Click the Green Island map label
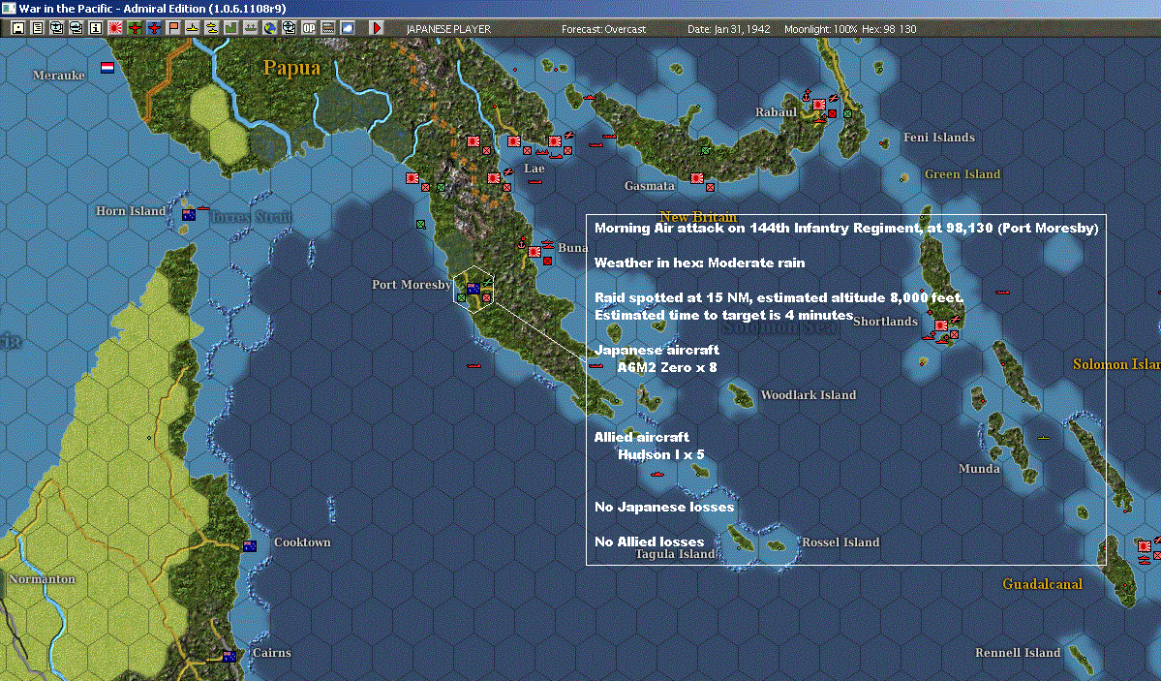Image resolution: width=1161 pixels, height=681 pixels. tap(962, 174)
